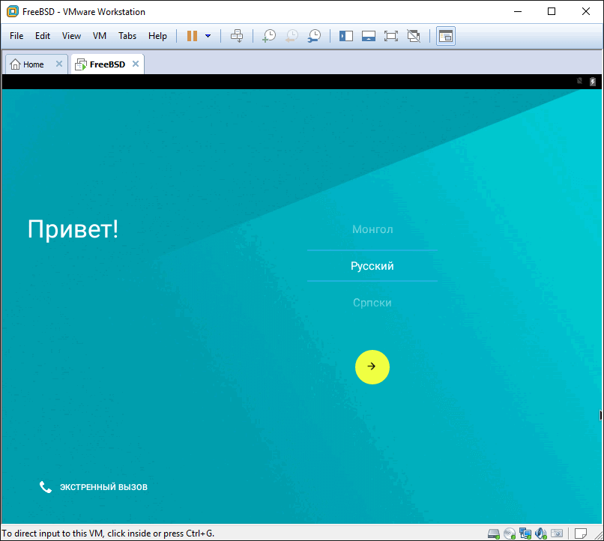The height and width of the screenshot is (541, 604).
Task: Open the message log note icon
Action: pos(581,534)
